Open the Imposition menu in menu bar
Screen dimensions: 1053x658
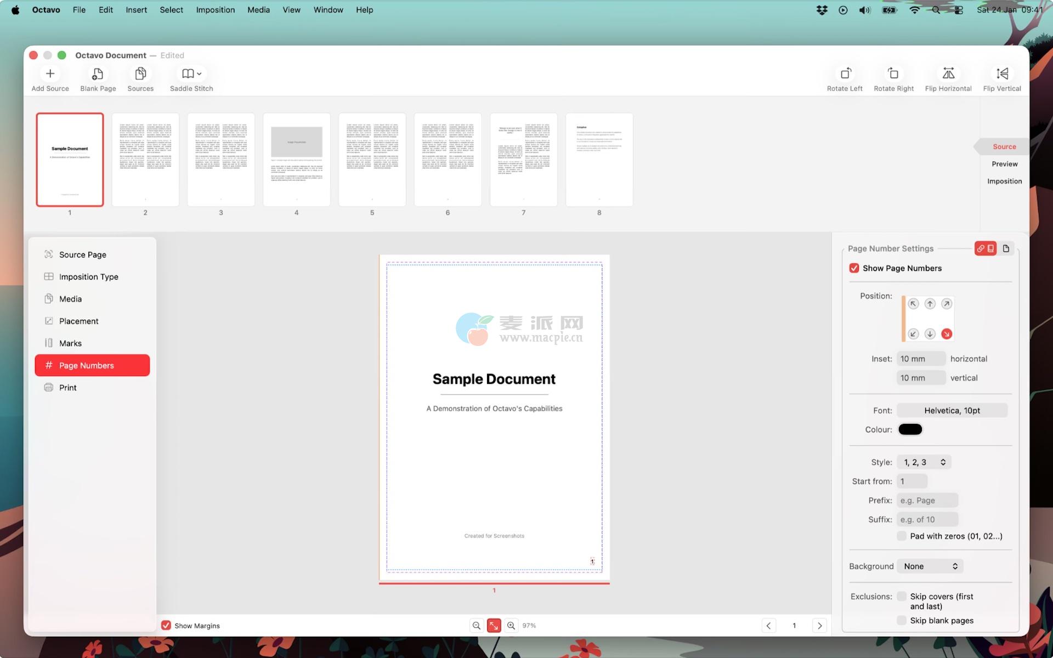pyautogui.click(x=215, y=10)
